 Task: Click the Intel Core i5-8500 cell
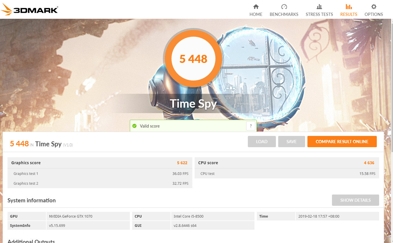pos(213,216)
